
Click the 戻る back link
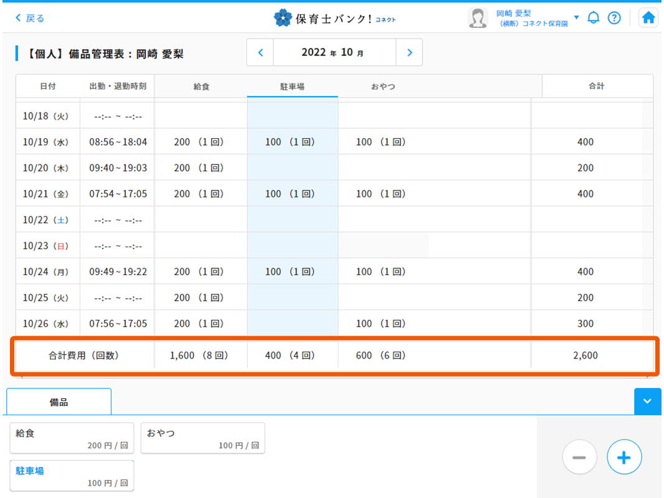pos(30,19)
